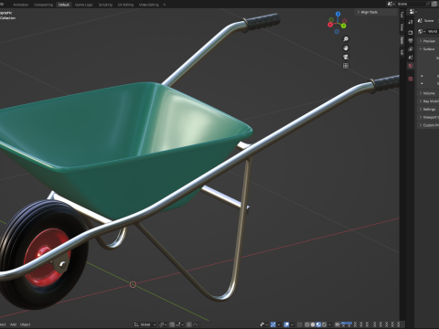439x329 pixels.
Task: Select solid viewport shading
Action: (313, 324)
